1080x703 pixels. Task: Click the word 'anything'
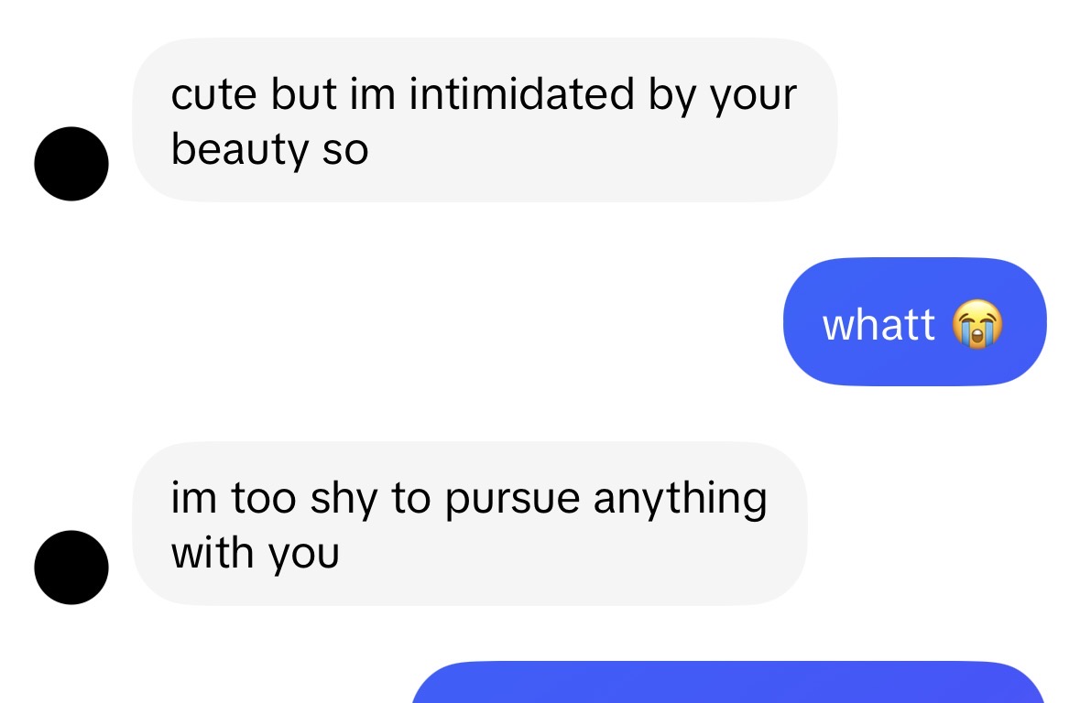680,499
